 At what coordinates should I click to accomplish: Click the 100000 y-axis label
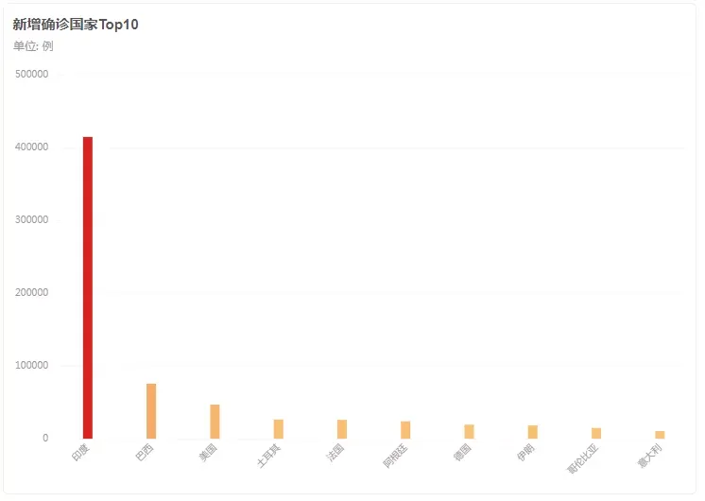(x=31, y=365)
